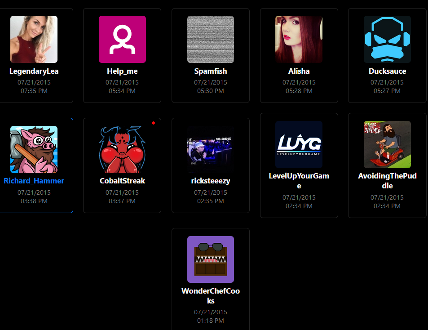
Task: Click the AvoidingThePuddle name text
Action: 387,181
